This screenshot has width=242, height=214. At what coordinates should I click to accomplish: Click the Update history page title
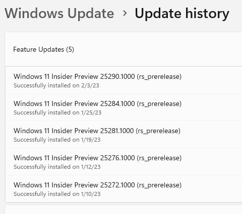pyautogui.click(x=182, y=14)
